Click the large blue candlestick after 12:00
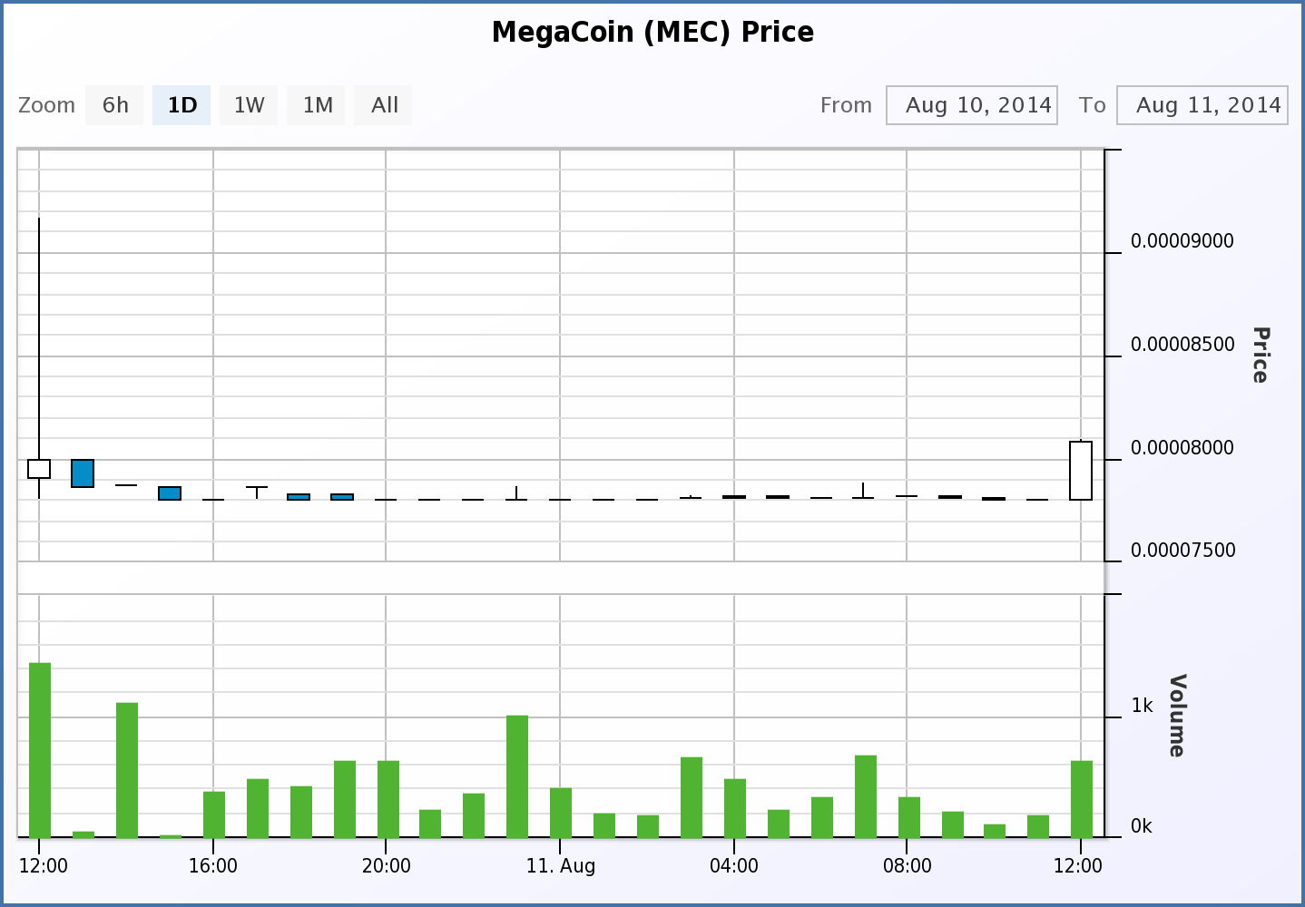The height and width of the screenshot is (907, 1305). [83, 473]
